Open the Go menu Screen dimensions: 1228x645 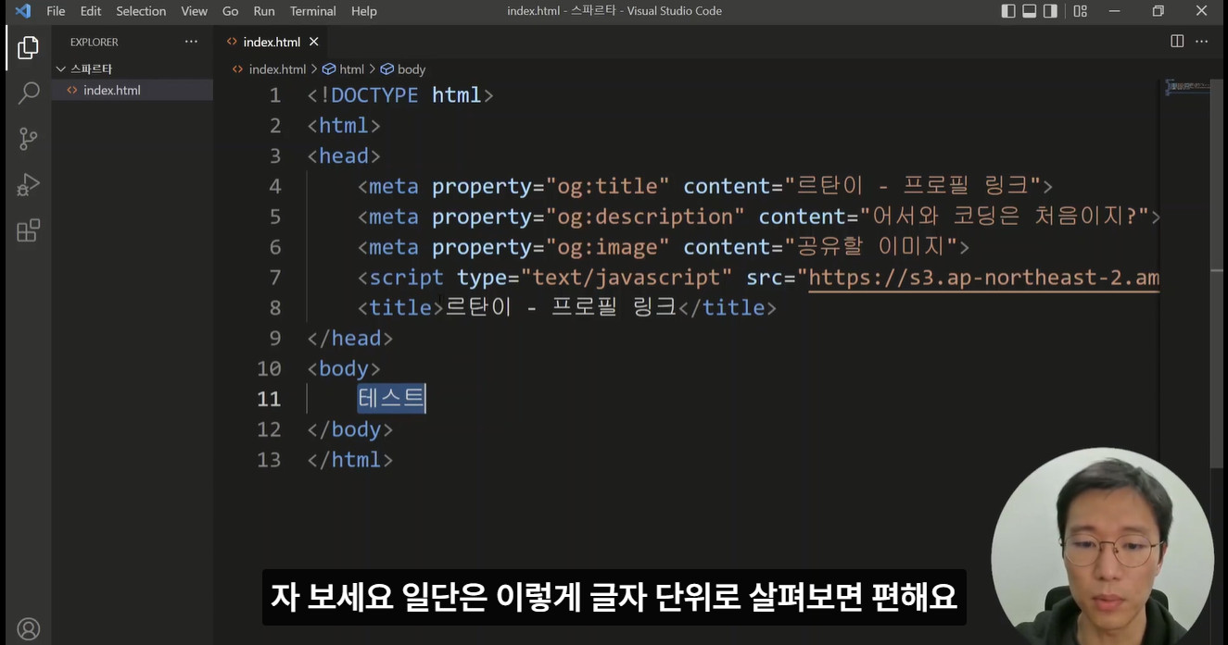coord(230,11)
